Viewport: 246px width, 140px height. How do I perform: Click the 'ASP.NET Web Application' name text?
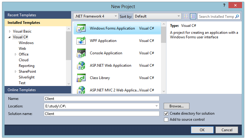[x=110, y=65]
